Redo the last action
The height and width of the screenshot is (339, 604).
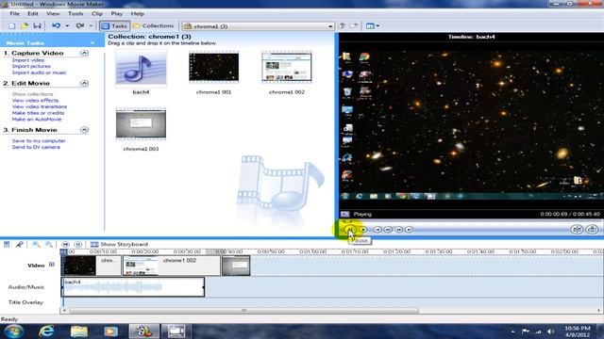[x=79, y=26]
